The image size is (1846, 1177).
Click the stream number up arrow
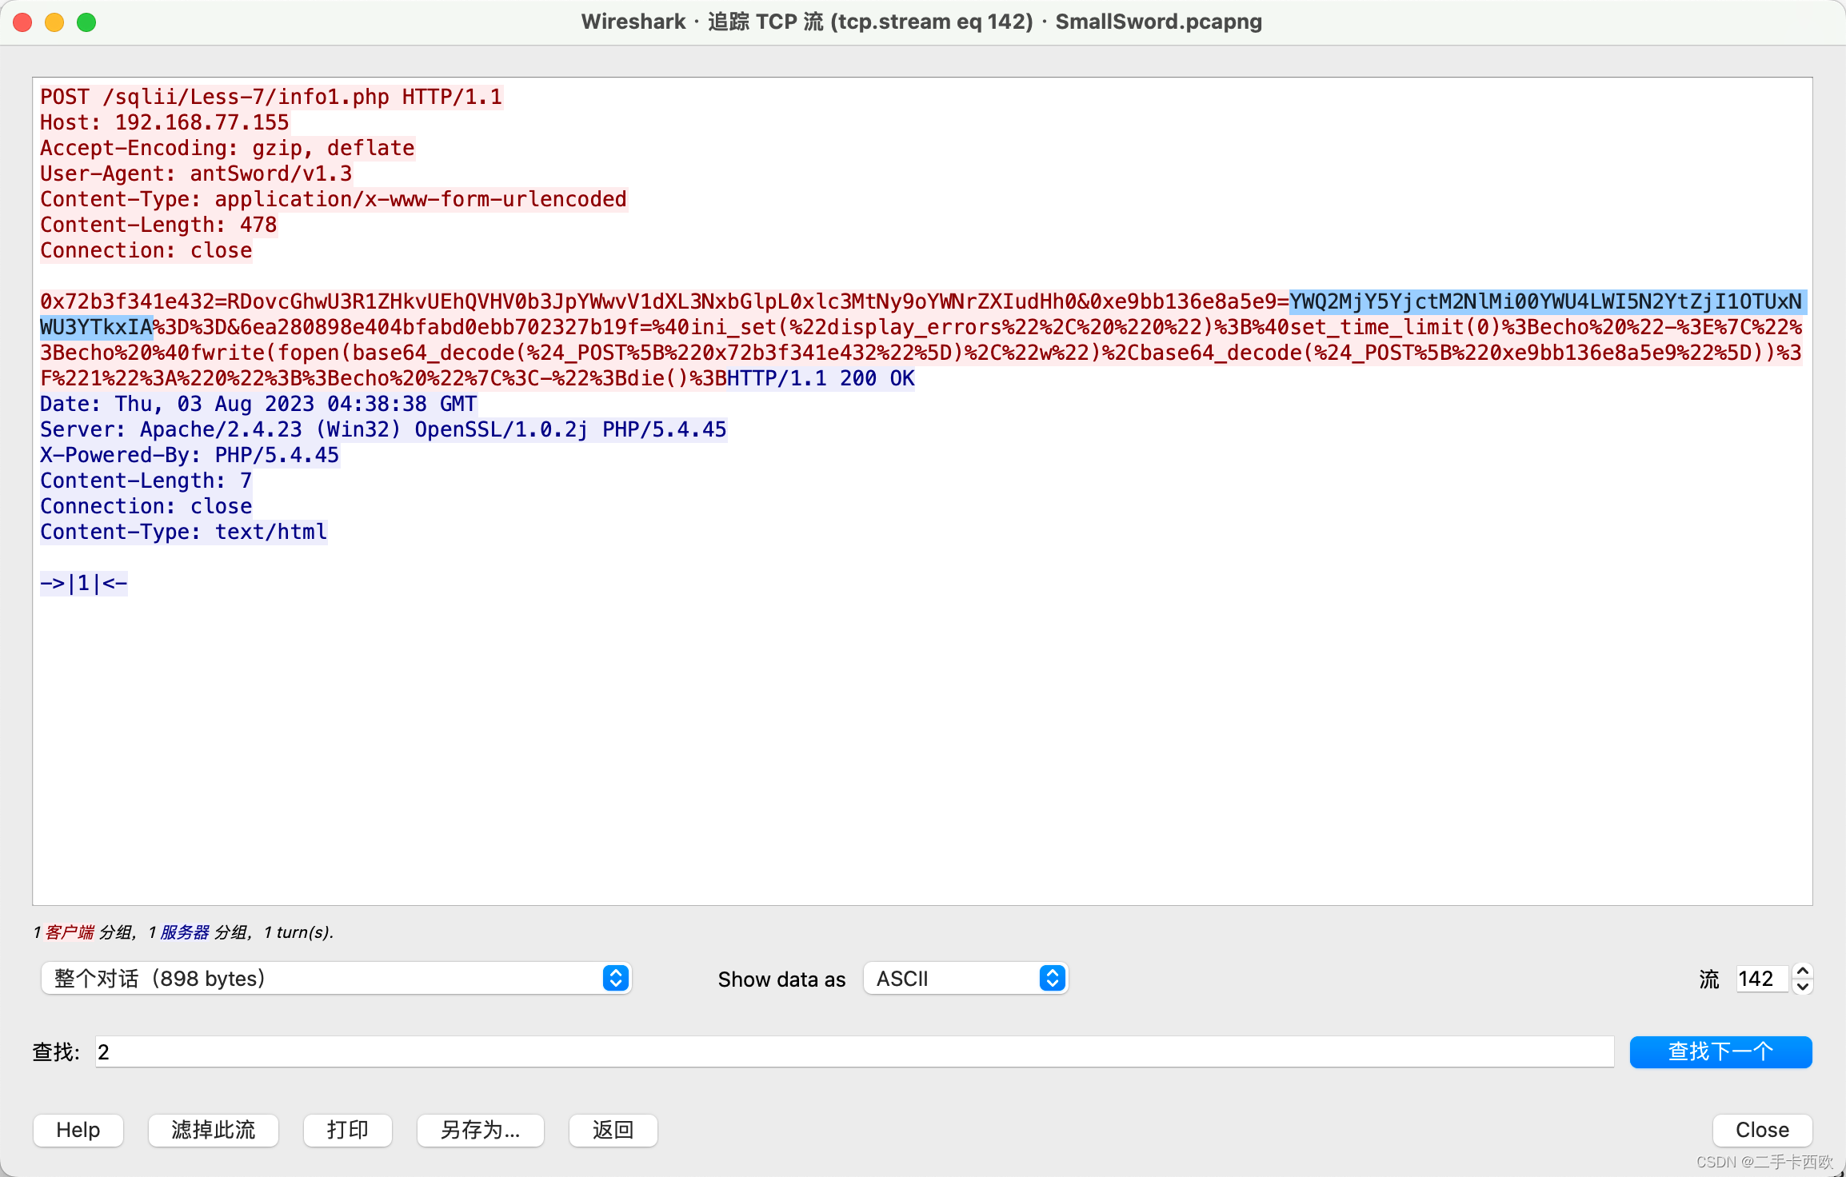(1802, 971)
